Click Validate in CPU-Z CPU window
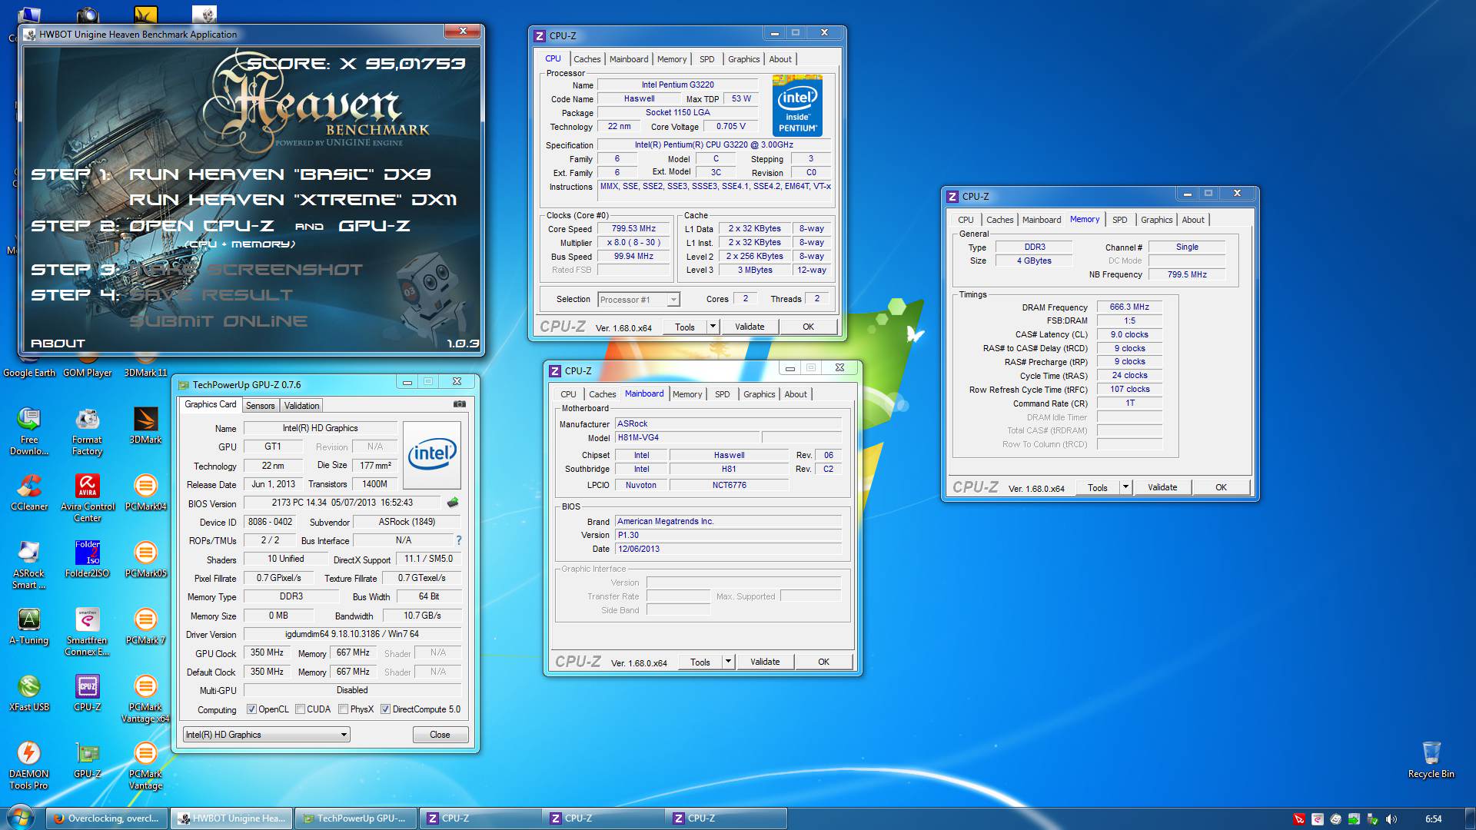The image size is (1476, 830). point(750,327)
